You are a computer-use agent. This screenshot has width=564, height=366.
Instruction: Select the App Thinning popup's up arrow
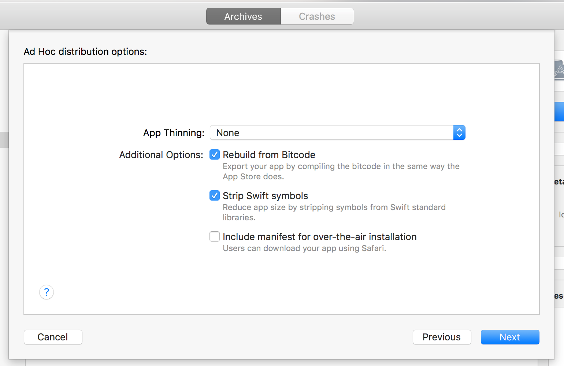pyautogui.click(x=459, y=130)
